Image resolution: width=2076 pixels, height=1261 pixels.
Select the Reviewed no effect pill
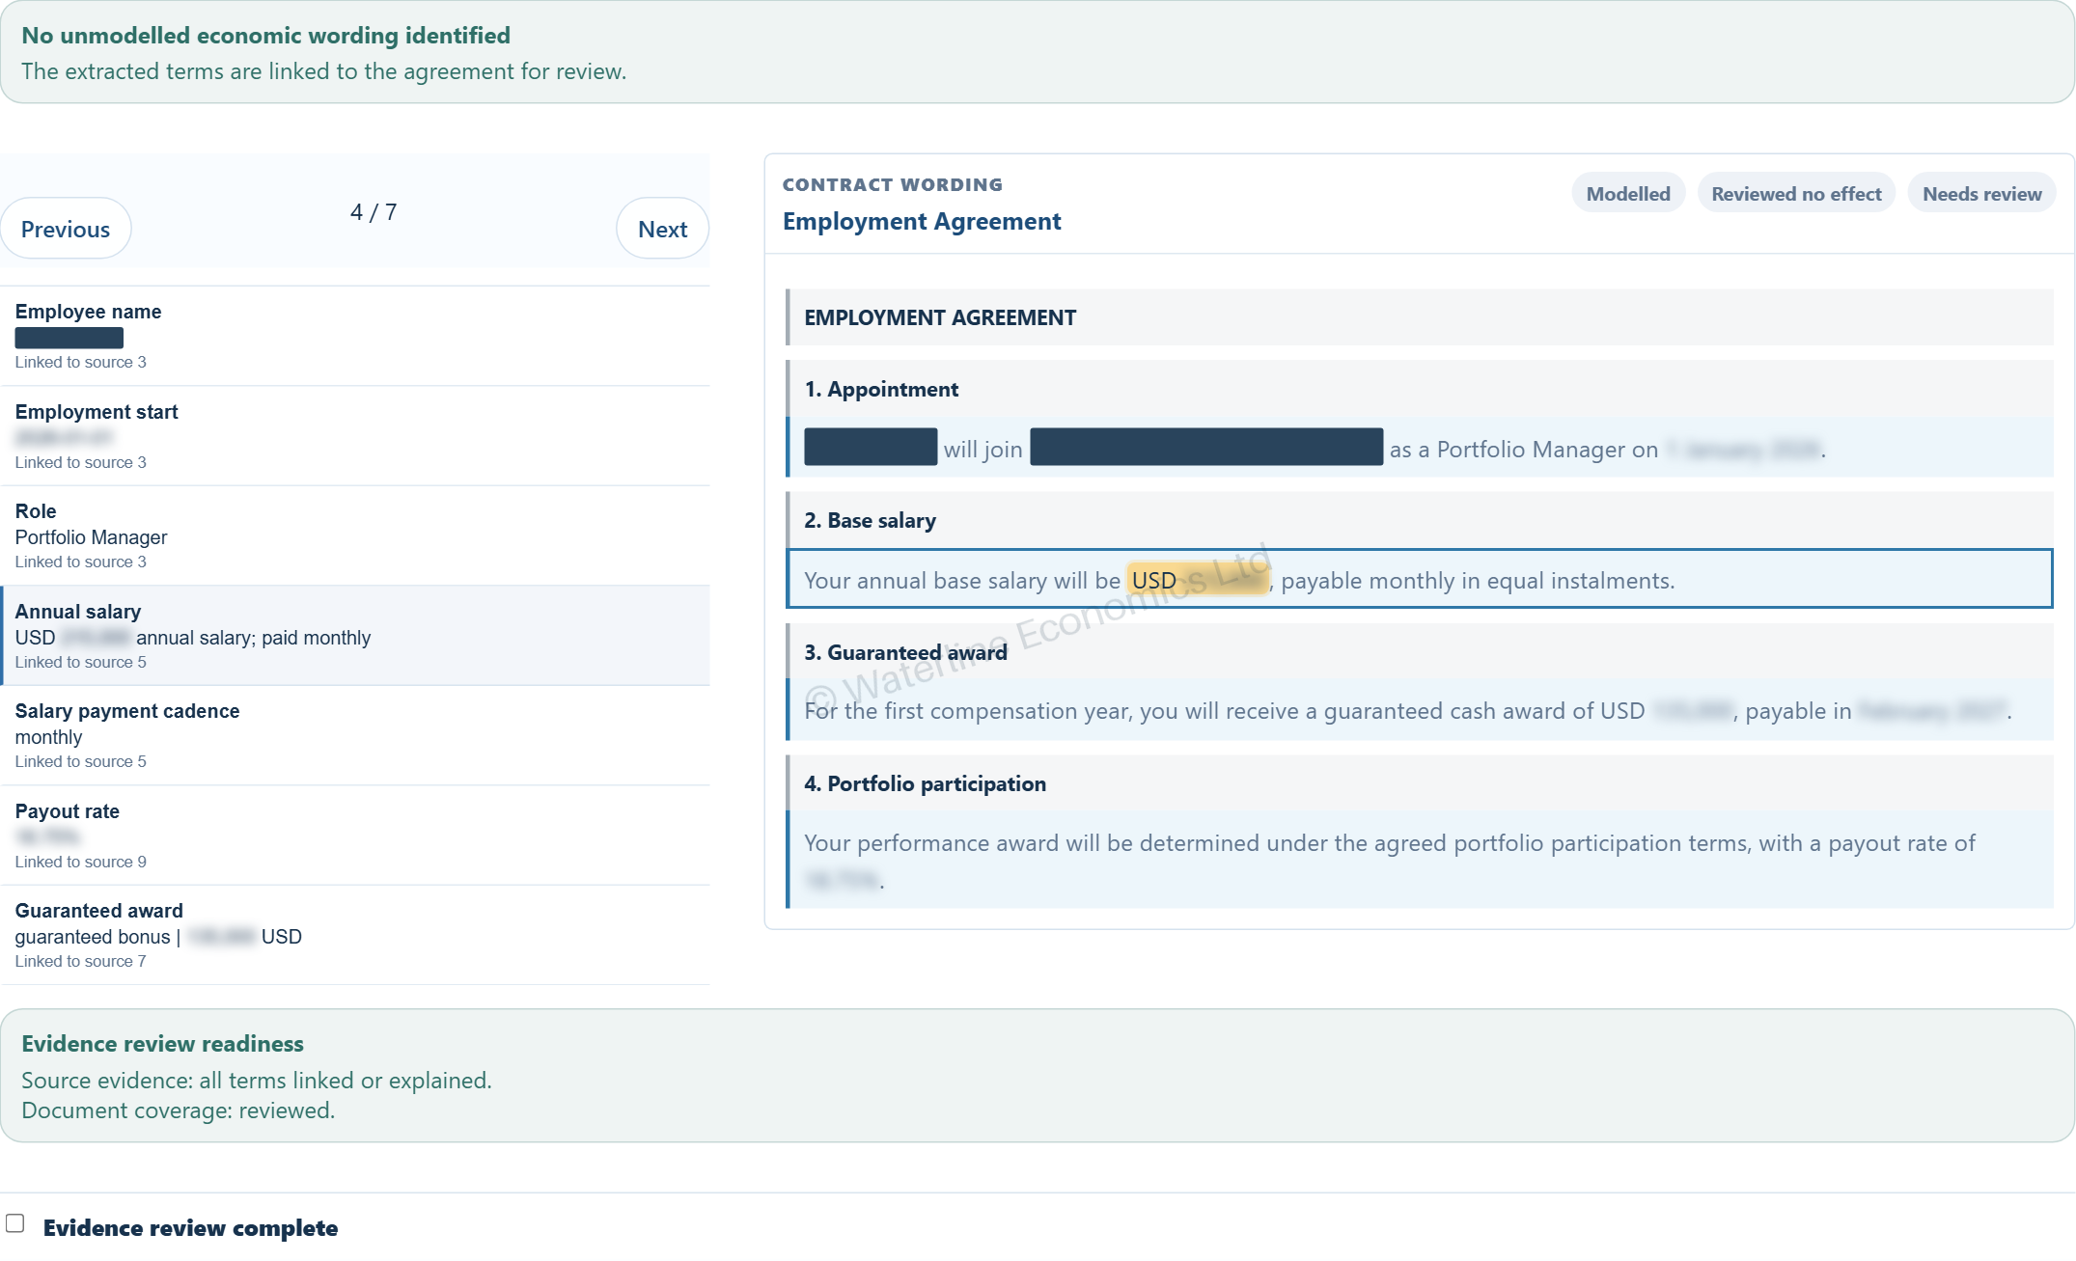pyautogui.click(x=1796, y=194)
